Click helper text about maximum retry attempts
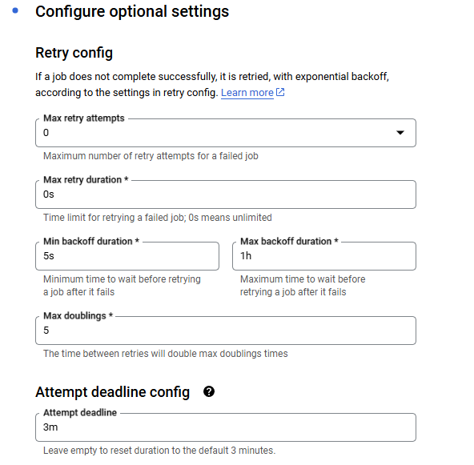This screenshot has width=474, height=465. (x=151, y=156)
